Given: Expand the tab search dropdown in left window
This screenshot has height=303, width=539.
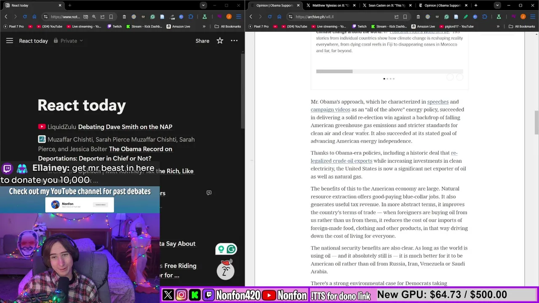Looking at the screenshot, I should 203,5.
